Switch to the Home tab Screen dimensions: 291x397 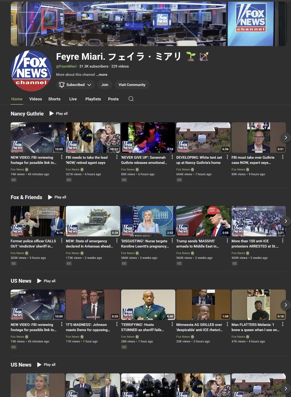[17, 99]
